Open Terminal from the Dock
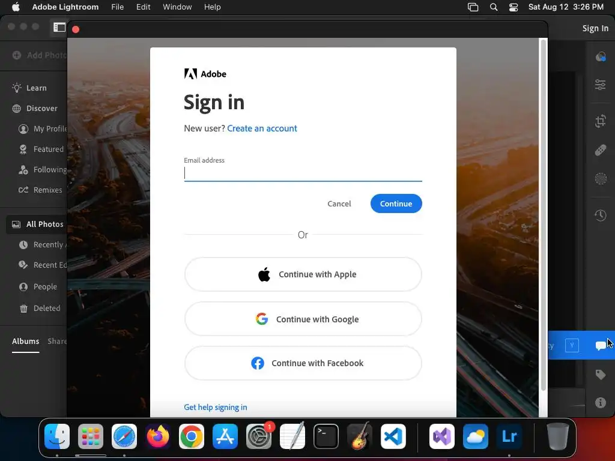 point(326,436)
